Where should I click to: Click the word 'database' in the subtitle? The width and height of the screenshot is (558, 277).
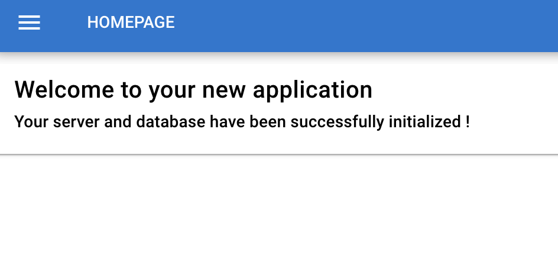point(171,121)
